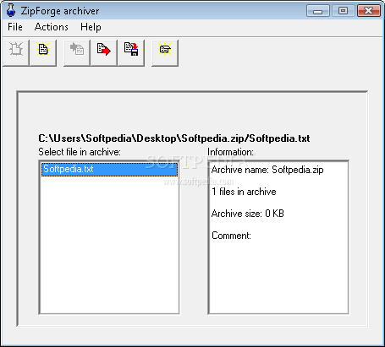Click the '1 files in archive' text
Screen dimensions: 385x347
coord(244,192)
